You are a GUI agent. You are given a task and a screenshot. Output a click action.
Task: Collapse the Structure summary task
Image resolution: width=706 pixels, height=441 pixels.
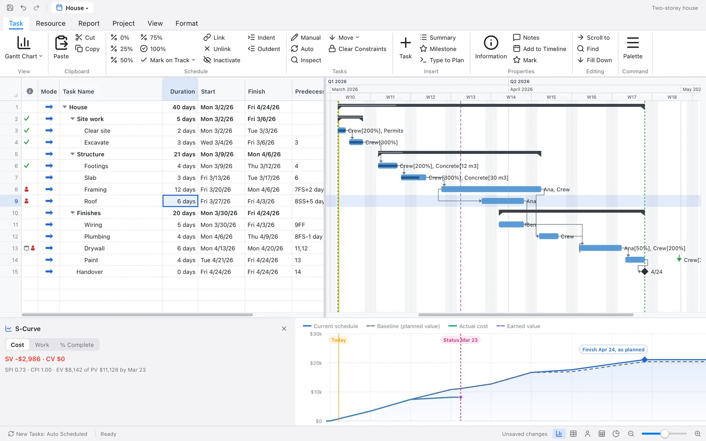tap(72, 154)
